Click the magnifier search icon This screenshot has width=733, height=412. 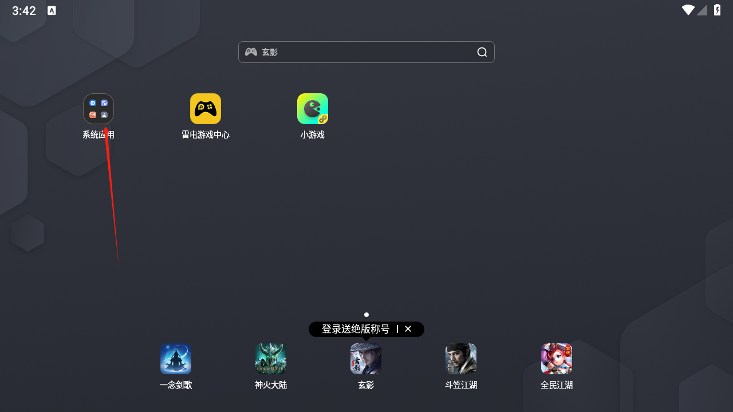(482, 52)
